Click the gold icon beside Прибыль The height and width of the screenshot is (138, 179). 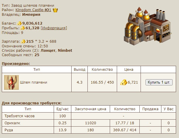tap(23, 28)
